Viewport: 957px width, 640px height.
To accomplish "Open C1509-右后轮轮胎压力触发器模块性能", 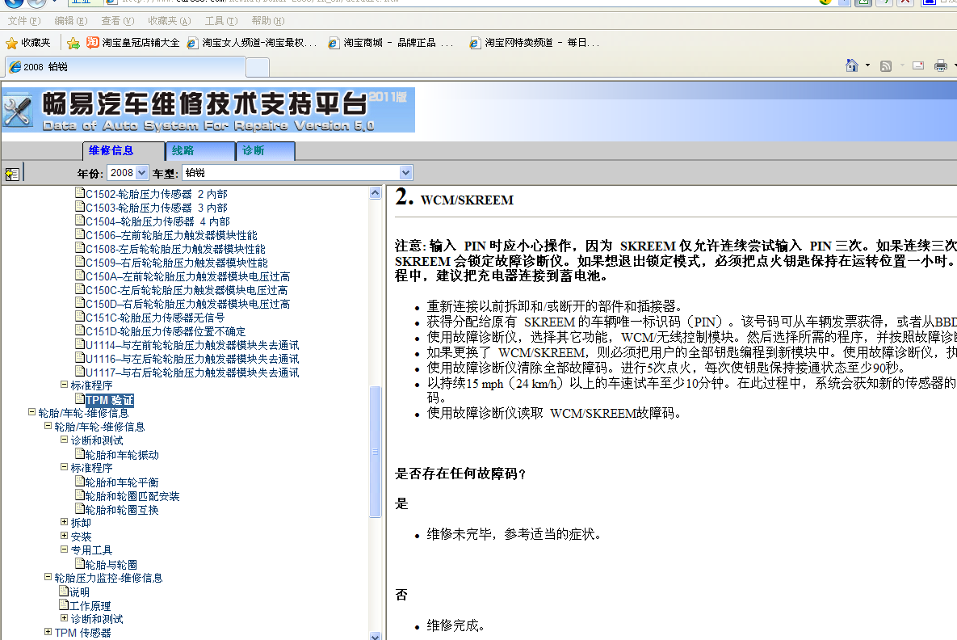I will (171, 263).
